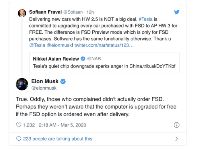Screen dimensions: 208x149
Task: Open "223 people are talking about this"
Action: coord(58,139)
